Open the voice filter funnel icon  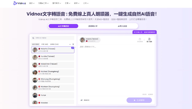coord(73,44)
